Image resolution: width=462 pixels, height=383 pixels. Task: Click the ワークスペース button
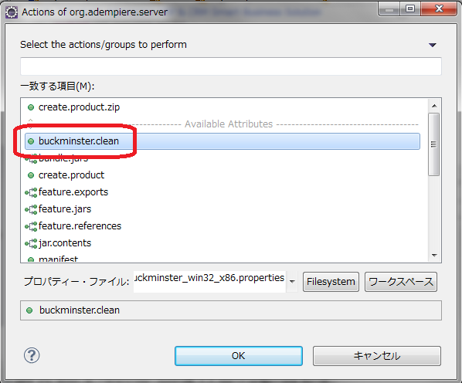pos(401,282)
